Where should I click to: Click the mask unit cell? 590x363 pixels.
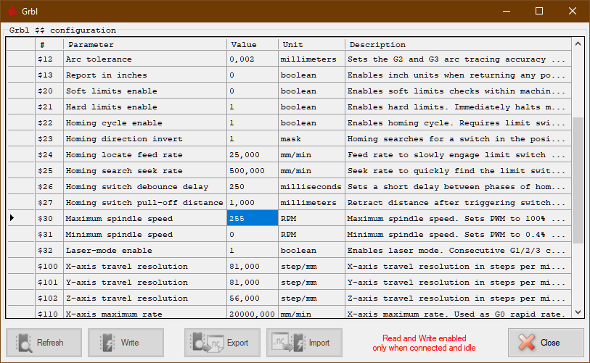[311, 138]
